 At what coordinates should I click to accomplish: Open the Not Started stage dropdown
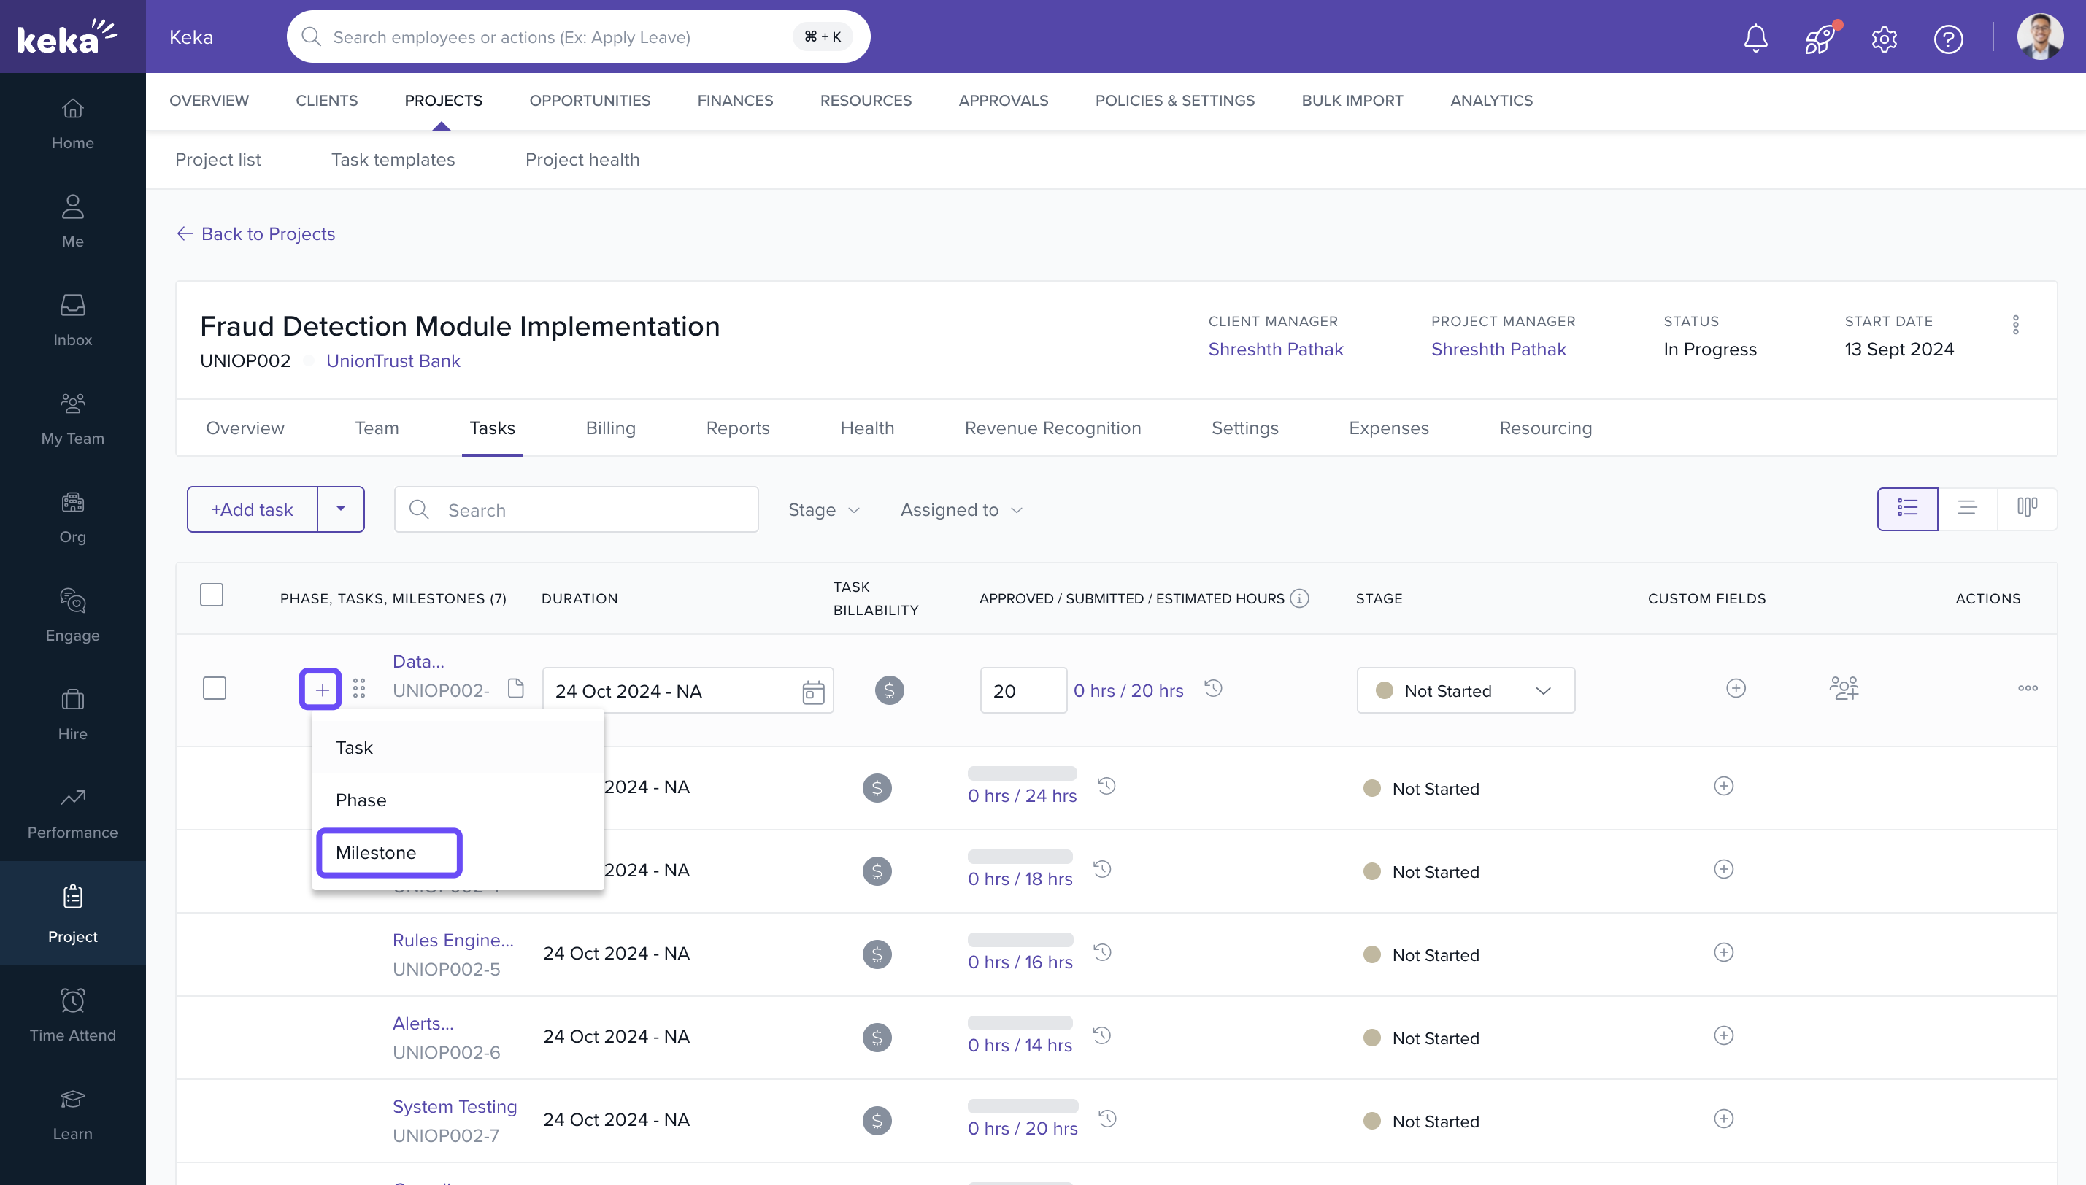(1465, 691)
